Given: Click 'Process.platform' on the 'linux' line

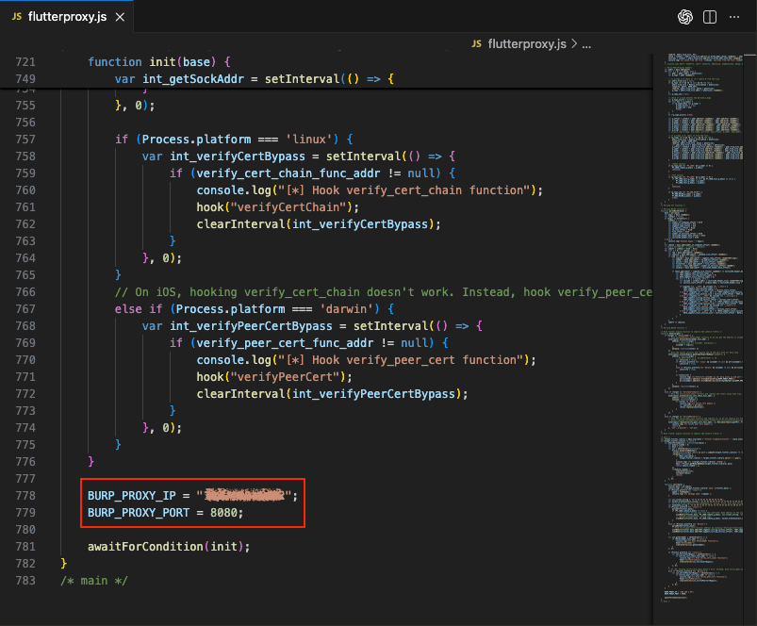Looking at the screenshot, I should coord(196,140).
